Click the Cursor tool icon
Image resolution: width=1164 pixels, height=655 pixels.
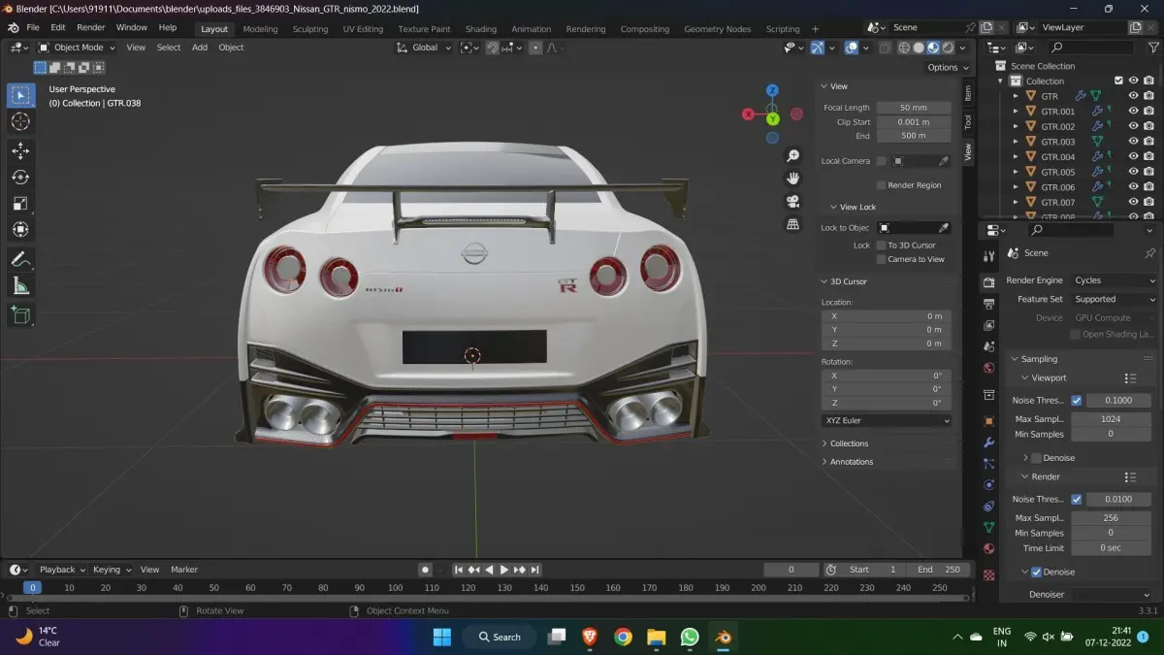coord(20,121)
